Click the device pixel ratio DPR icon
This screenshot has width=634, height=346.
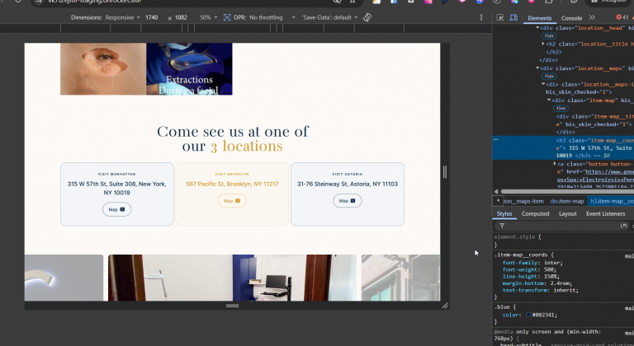227,17
